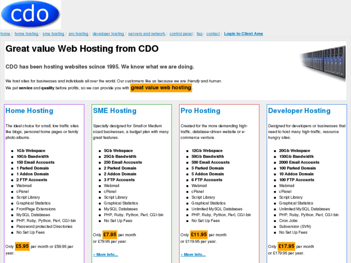This screenshot has height=263, width=351.
Task: Click 5Gb Webspace list item
Action: (x=118, y=151)
